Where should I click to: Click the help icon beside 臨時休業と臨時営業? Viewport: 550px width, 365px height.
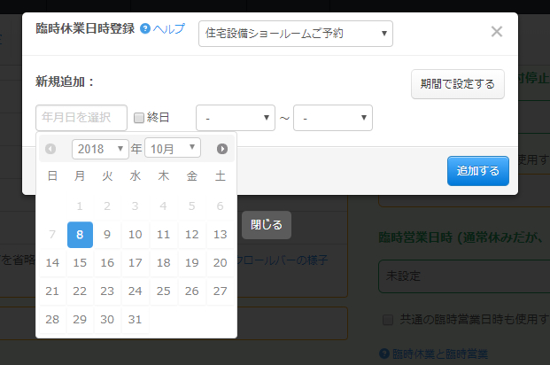383,354
